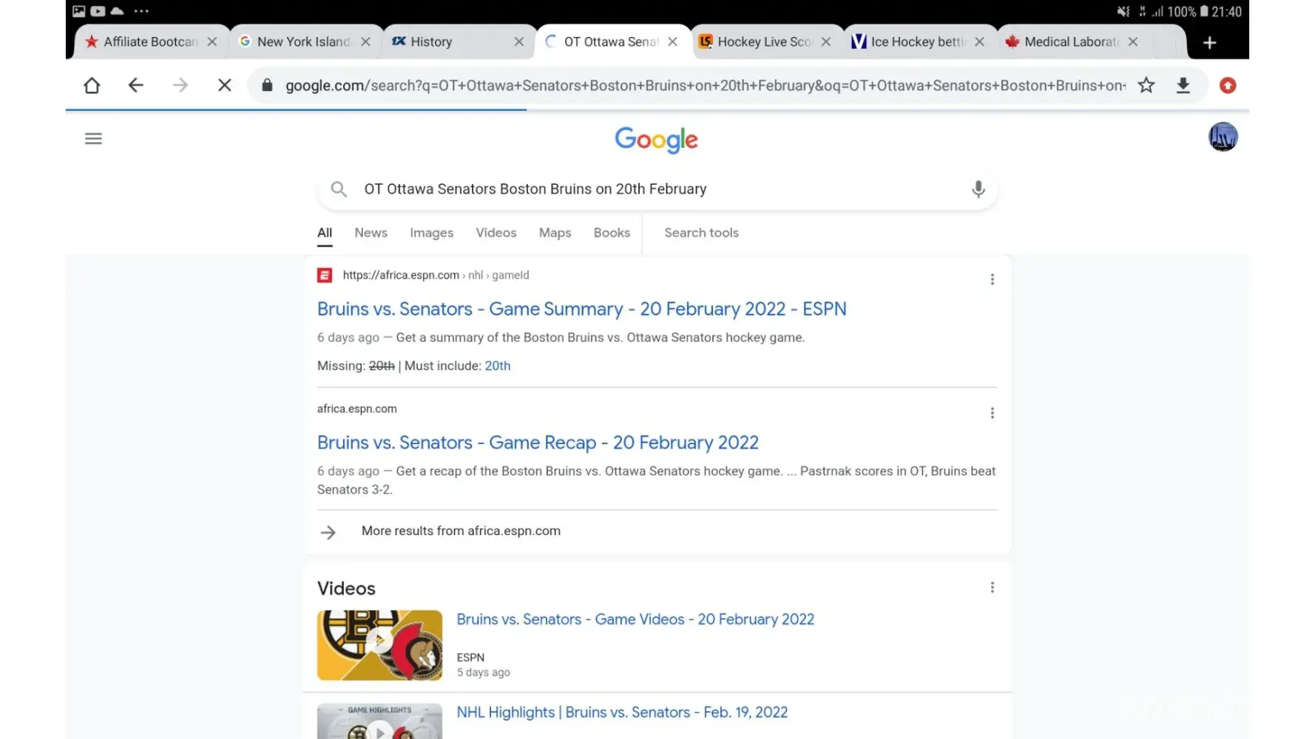The width and height of the screenshot is (1315, 739).
Task: Open Google account profile avatar
Action: point(1223,137)
